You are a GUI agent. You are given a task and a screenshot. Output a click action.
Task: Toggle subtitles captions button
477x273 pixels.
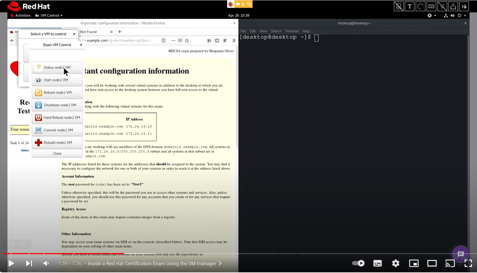378,263
